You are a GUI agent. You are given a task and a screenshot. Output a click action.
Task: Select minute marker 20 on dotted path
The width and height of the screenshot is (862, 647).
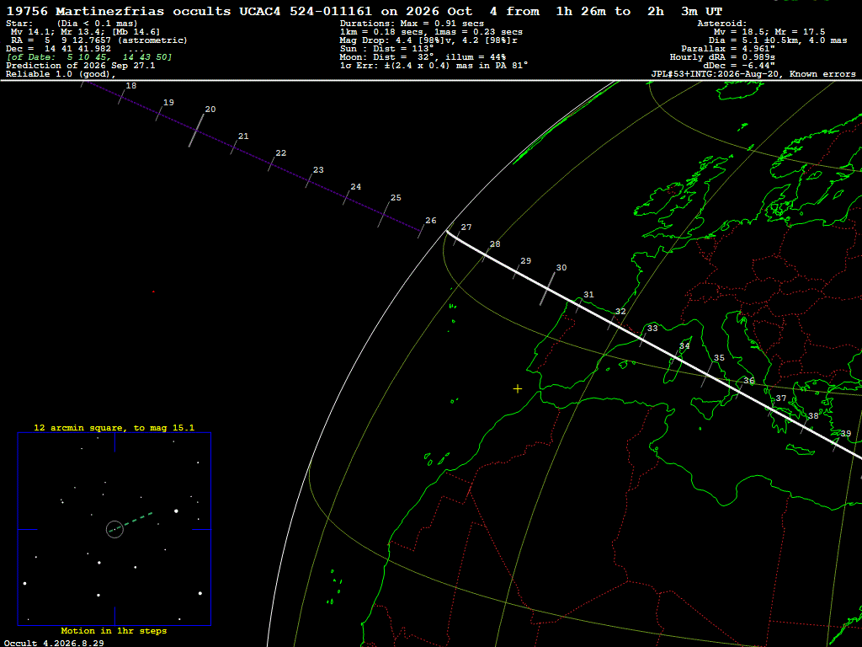[x=210, y=110]
